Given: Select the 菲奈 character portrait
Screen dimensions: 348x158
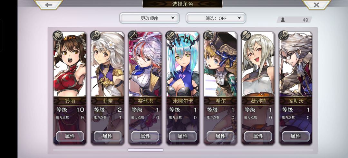Looking at the screenshot, I should (107, 64).
